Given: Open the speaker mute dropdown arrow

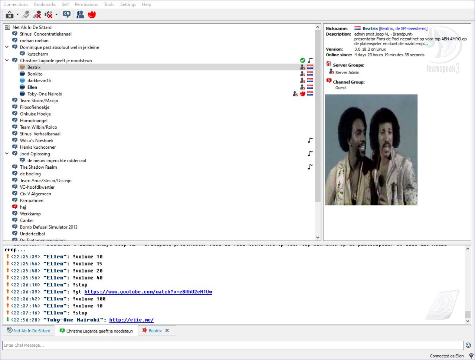Looking at the screenshot, I should [x=56, y=14].
